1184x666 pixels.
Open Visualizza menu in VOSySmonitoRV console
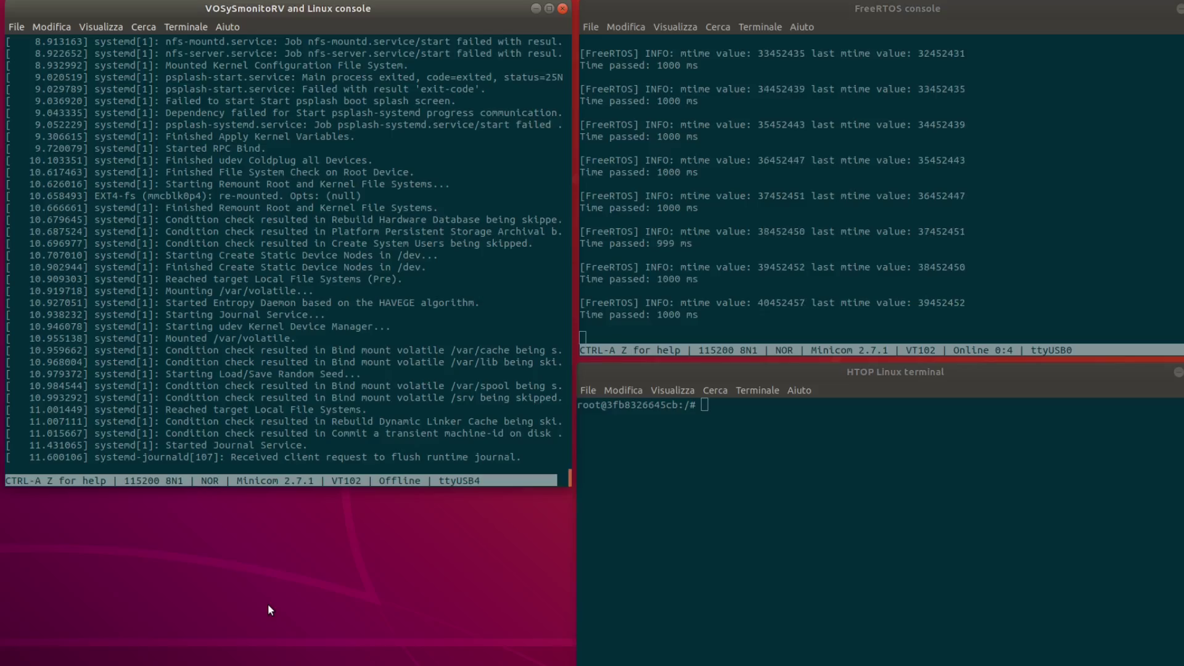[101, 27]
